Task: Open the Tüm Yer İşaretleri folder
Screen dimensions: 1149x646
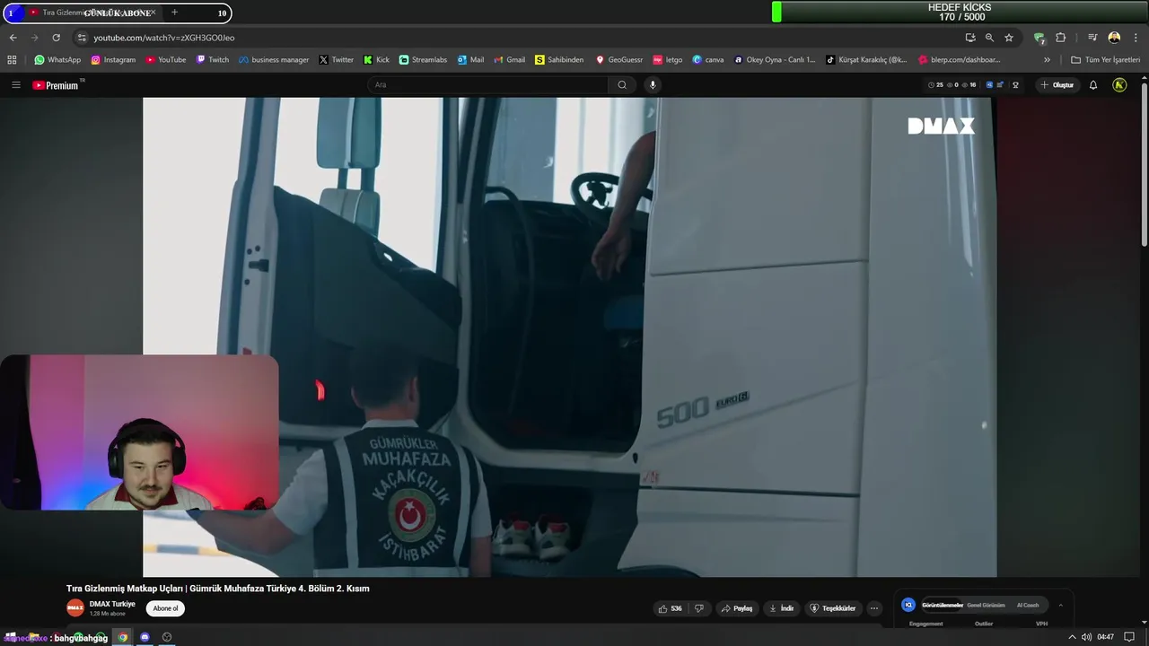Action: (1105, 60)
